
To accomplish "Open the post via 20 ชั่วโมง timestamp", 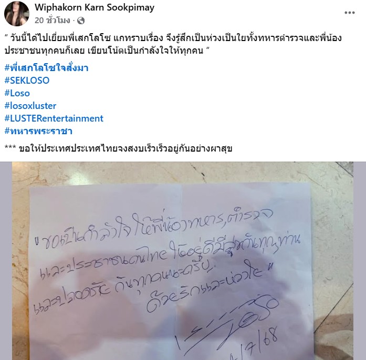I will (53, 21).
